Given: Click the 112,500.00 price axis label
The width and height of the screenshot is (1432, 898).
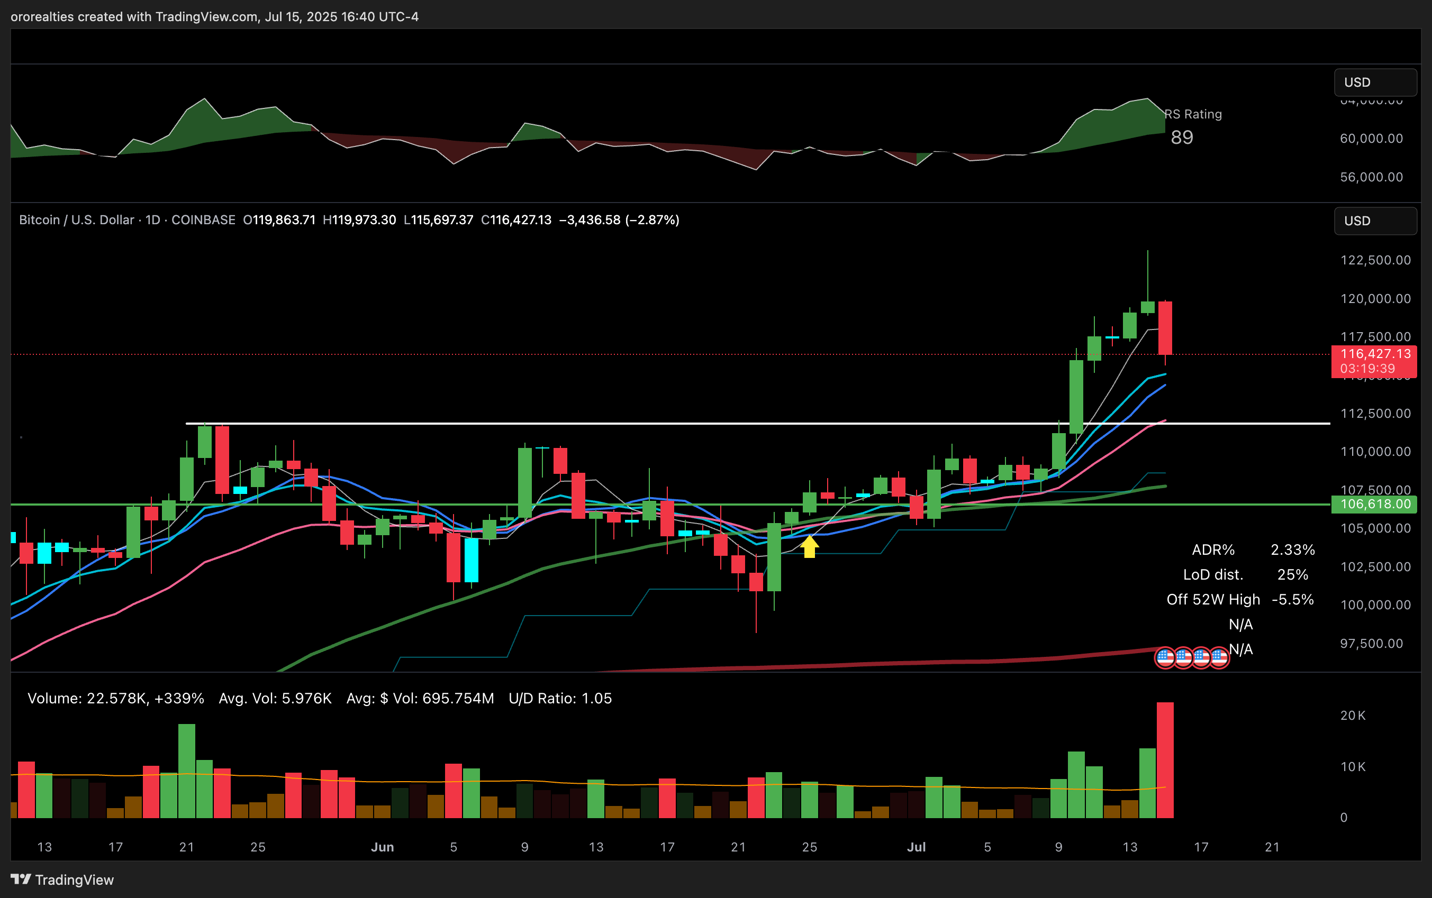Looking at the screenshot, I should [x=1375, y=414].
